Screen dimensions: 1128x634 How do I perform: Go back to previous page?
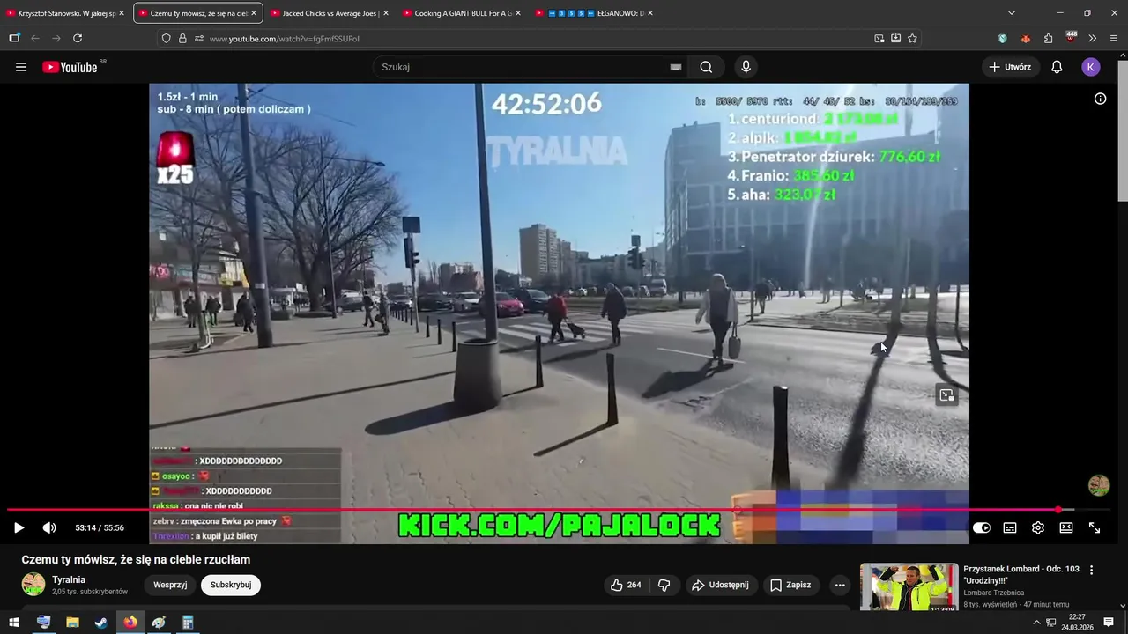click(x=35, y=38)
